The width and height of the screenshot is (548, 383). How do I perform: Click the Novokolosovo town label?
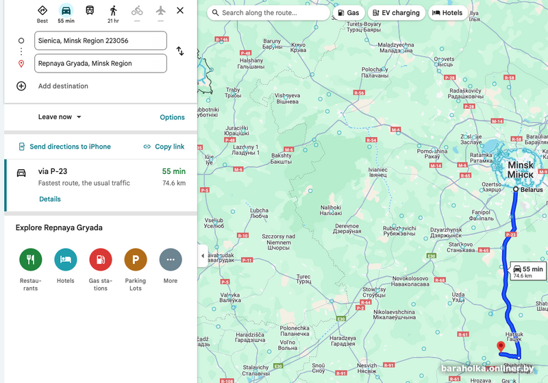tap(410, 282)
